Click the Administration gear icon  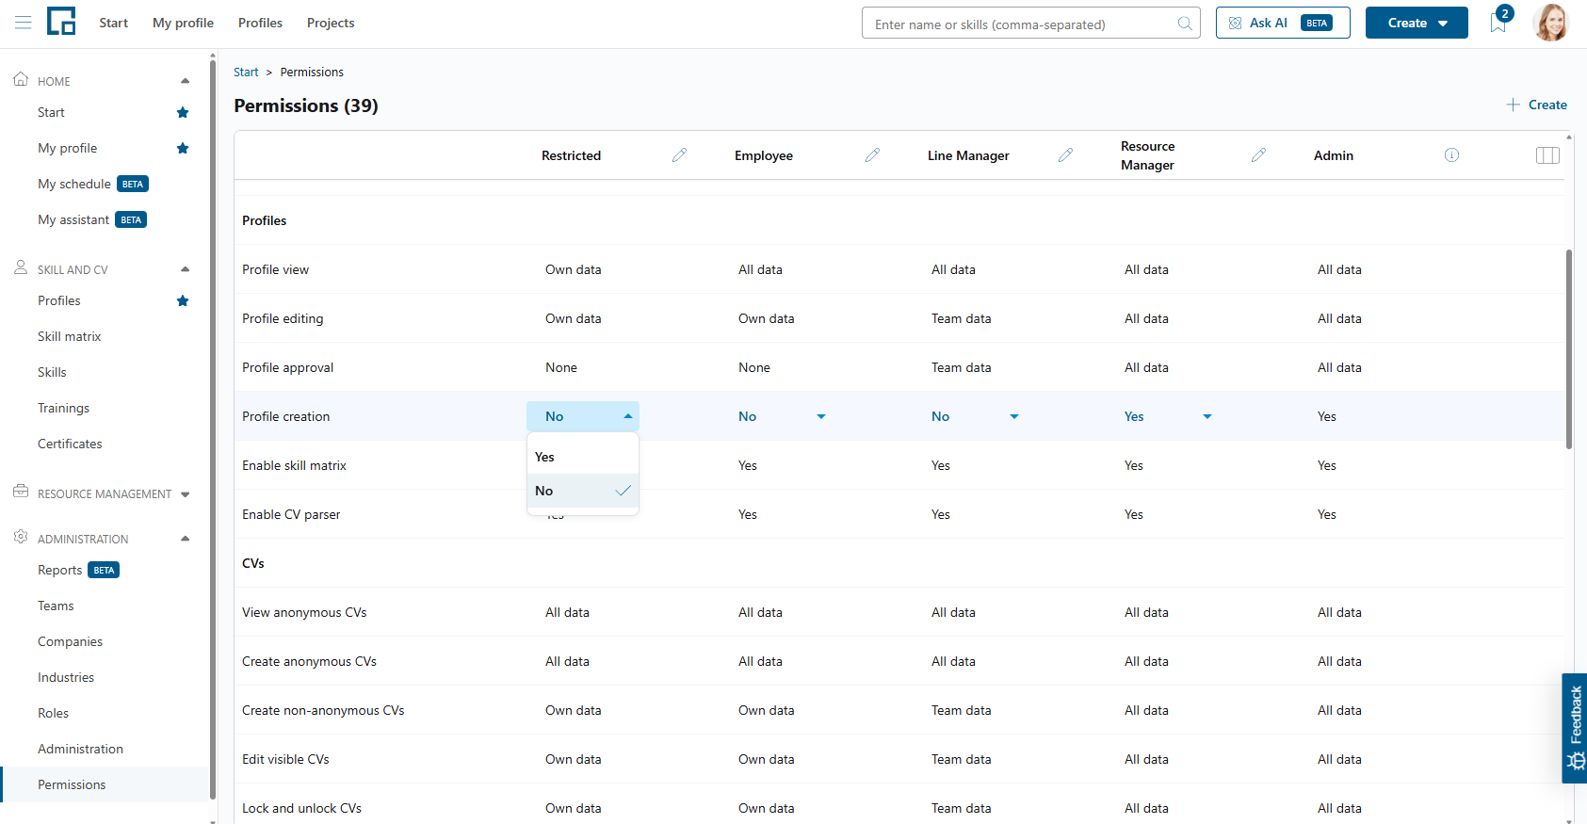tap(21, 537)
